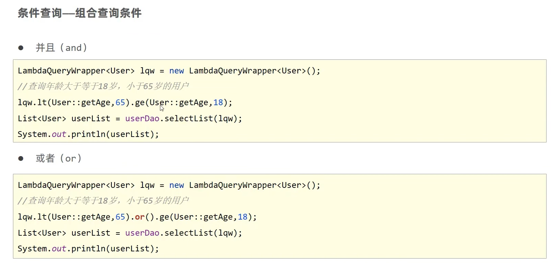
Task: Click the blue 'new' keyword in the and block
Action: pos(176,71)
